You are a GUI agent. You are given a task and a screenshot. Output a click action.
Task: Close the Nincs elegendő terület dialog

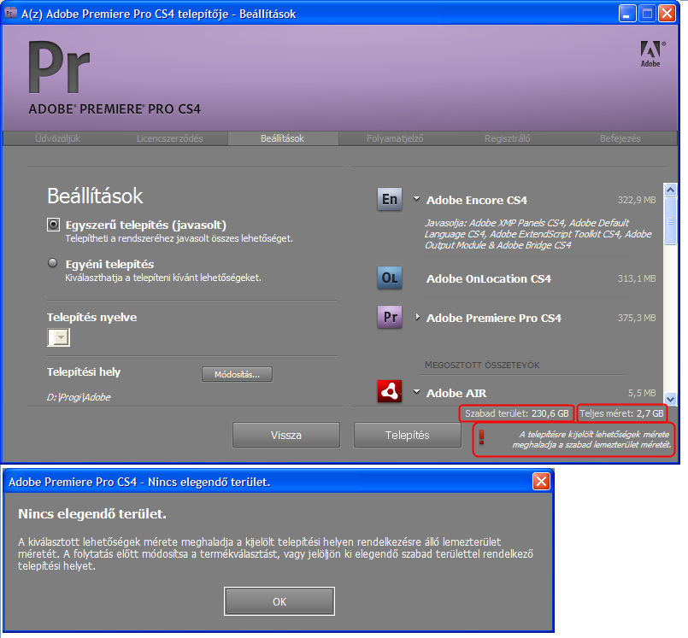tap(541, 482)
